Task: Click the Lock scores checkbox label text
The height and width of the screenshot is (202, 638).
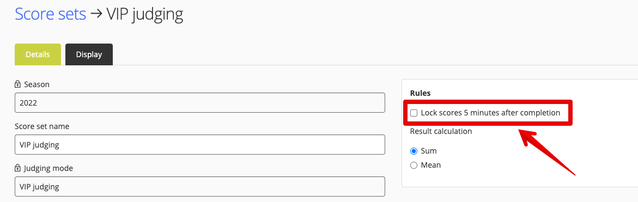Action: point(490,113)
